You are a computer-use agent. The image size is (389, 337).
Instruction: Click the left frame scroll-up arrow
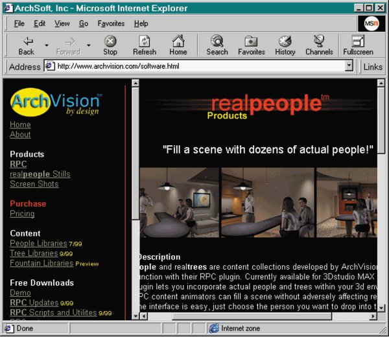coord(136,83)
